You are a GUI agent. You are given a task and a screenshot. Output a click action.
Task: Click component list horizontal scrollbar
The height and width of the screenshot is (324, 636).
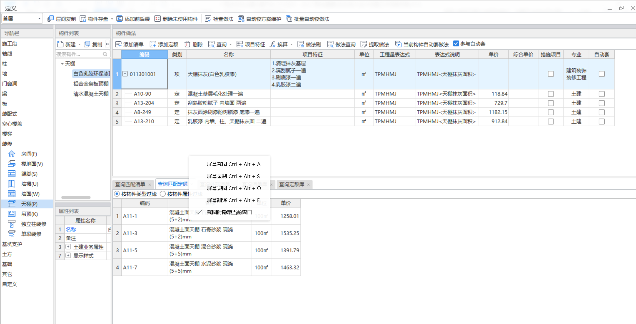(76, 197)
